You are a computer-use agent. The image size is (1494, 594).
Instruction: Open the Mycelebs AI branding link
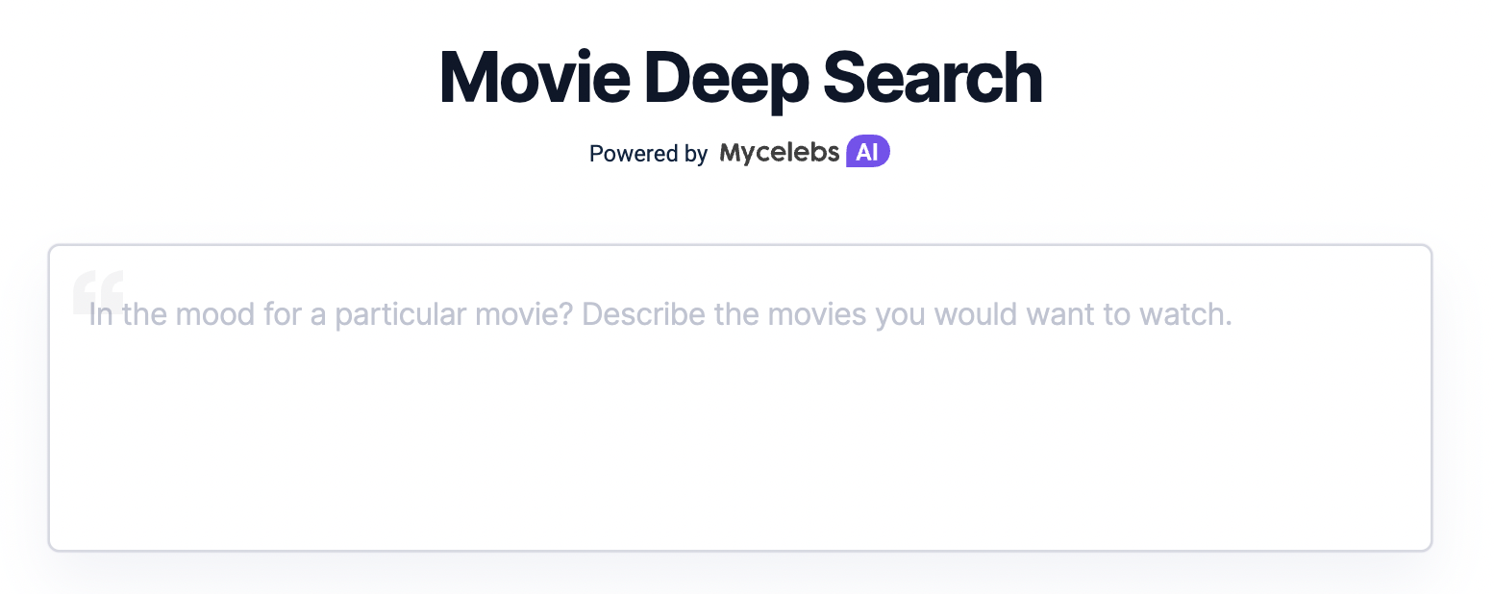[x=806, y=151]
